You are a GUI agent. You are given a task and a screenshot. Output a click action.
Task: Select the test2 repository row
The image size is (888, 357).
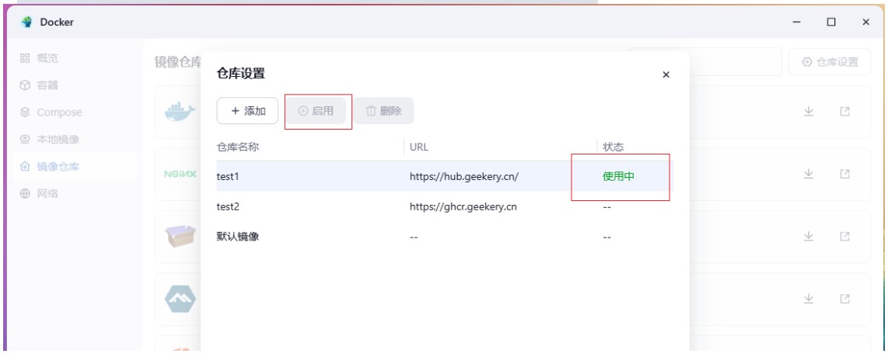(445, 206)
